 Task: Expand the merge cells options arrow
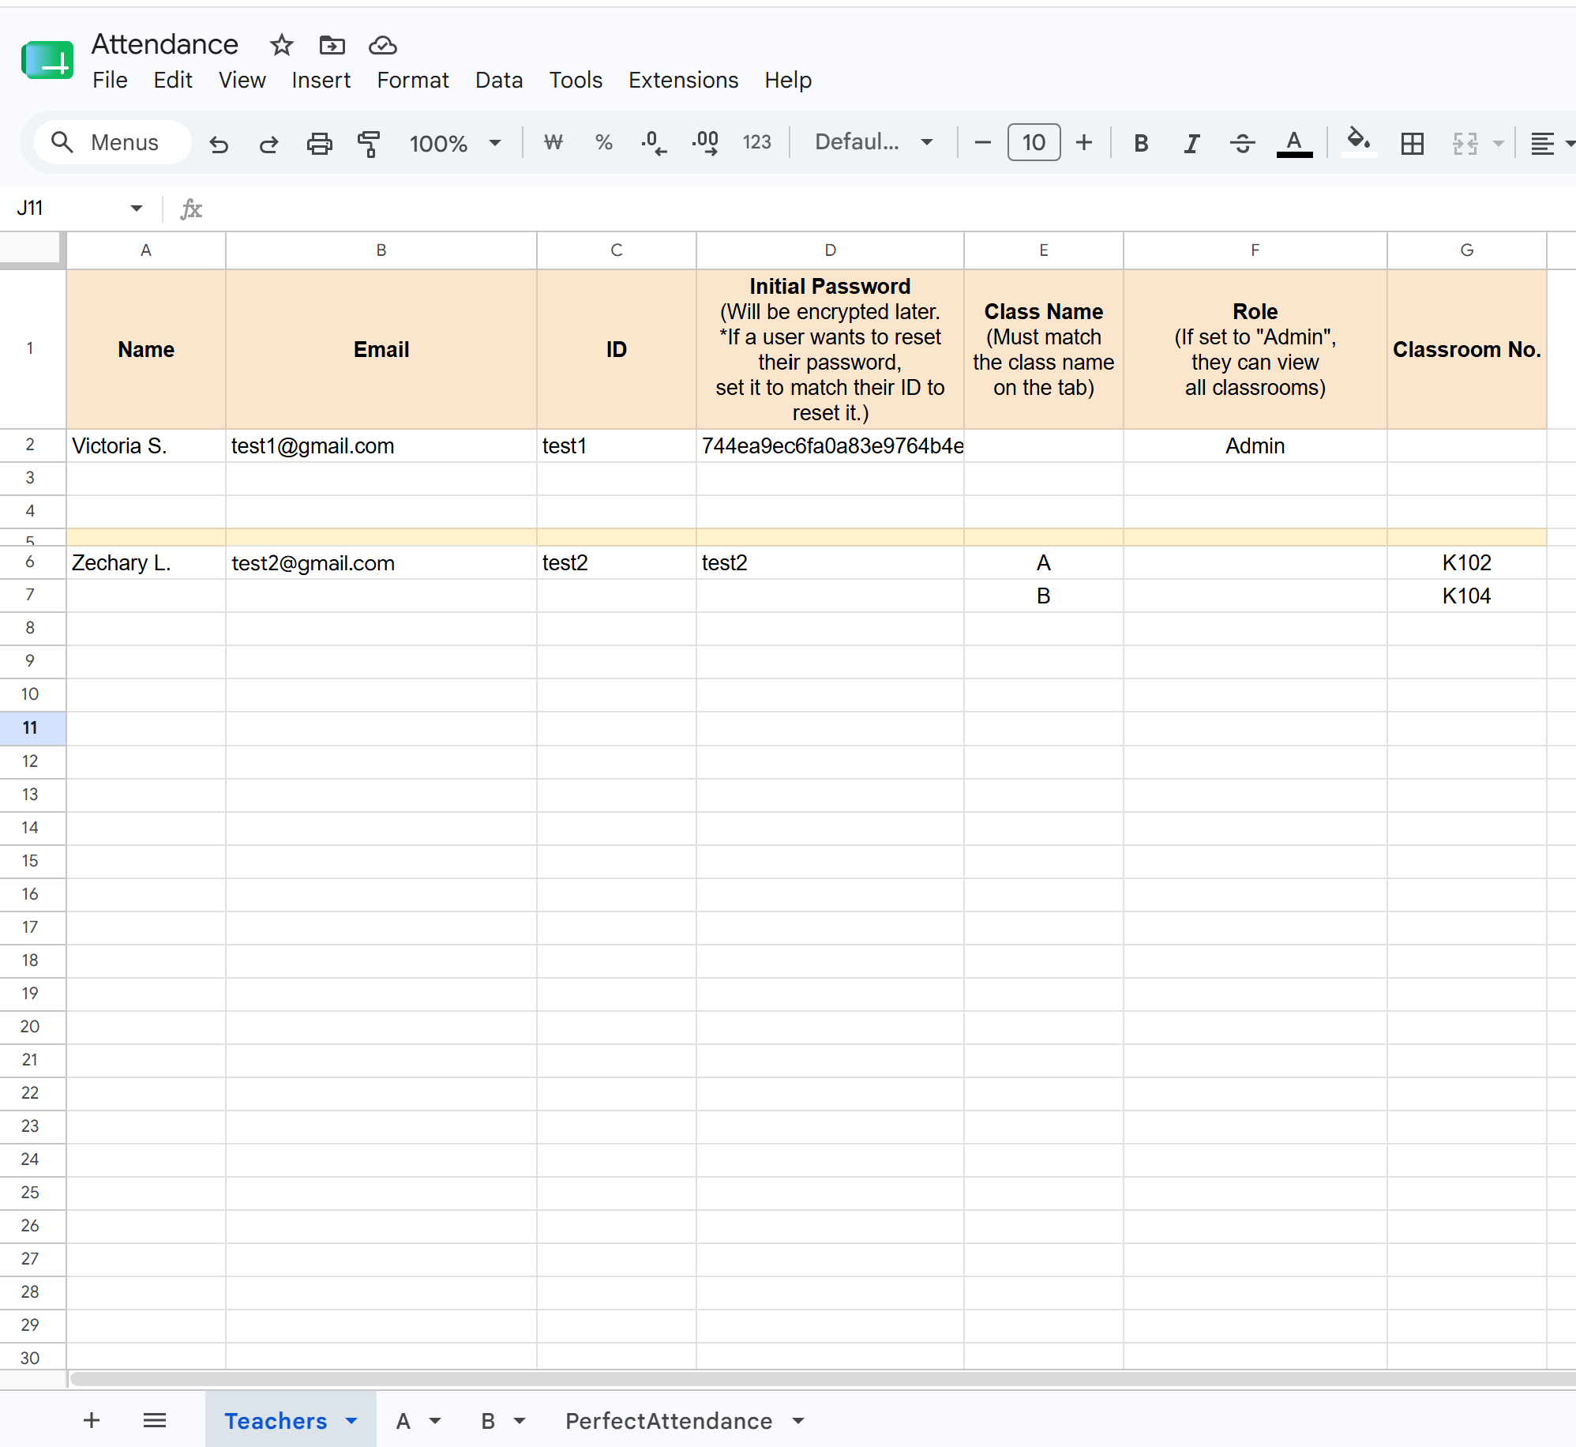(1498, 144)
